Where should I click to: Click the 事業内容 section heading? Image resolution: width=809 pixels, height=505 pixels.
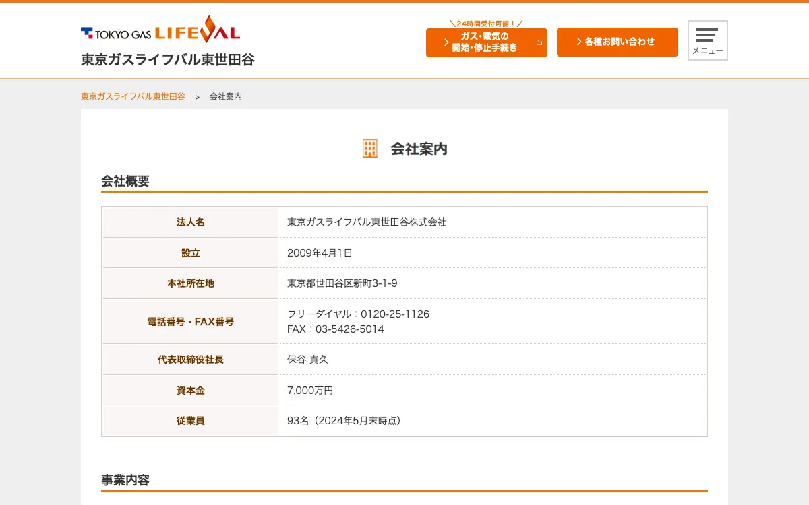[x=125, y=480]
